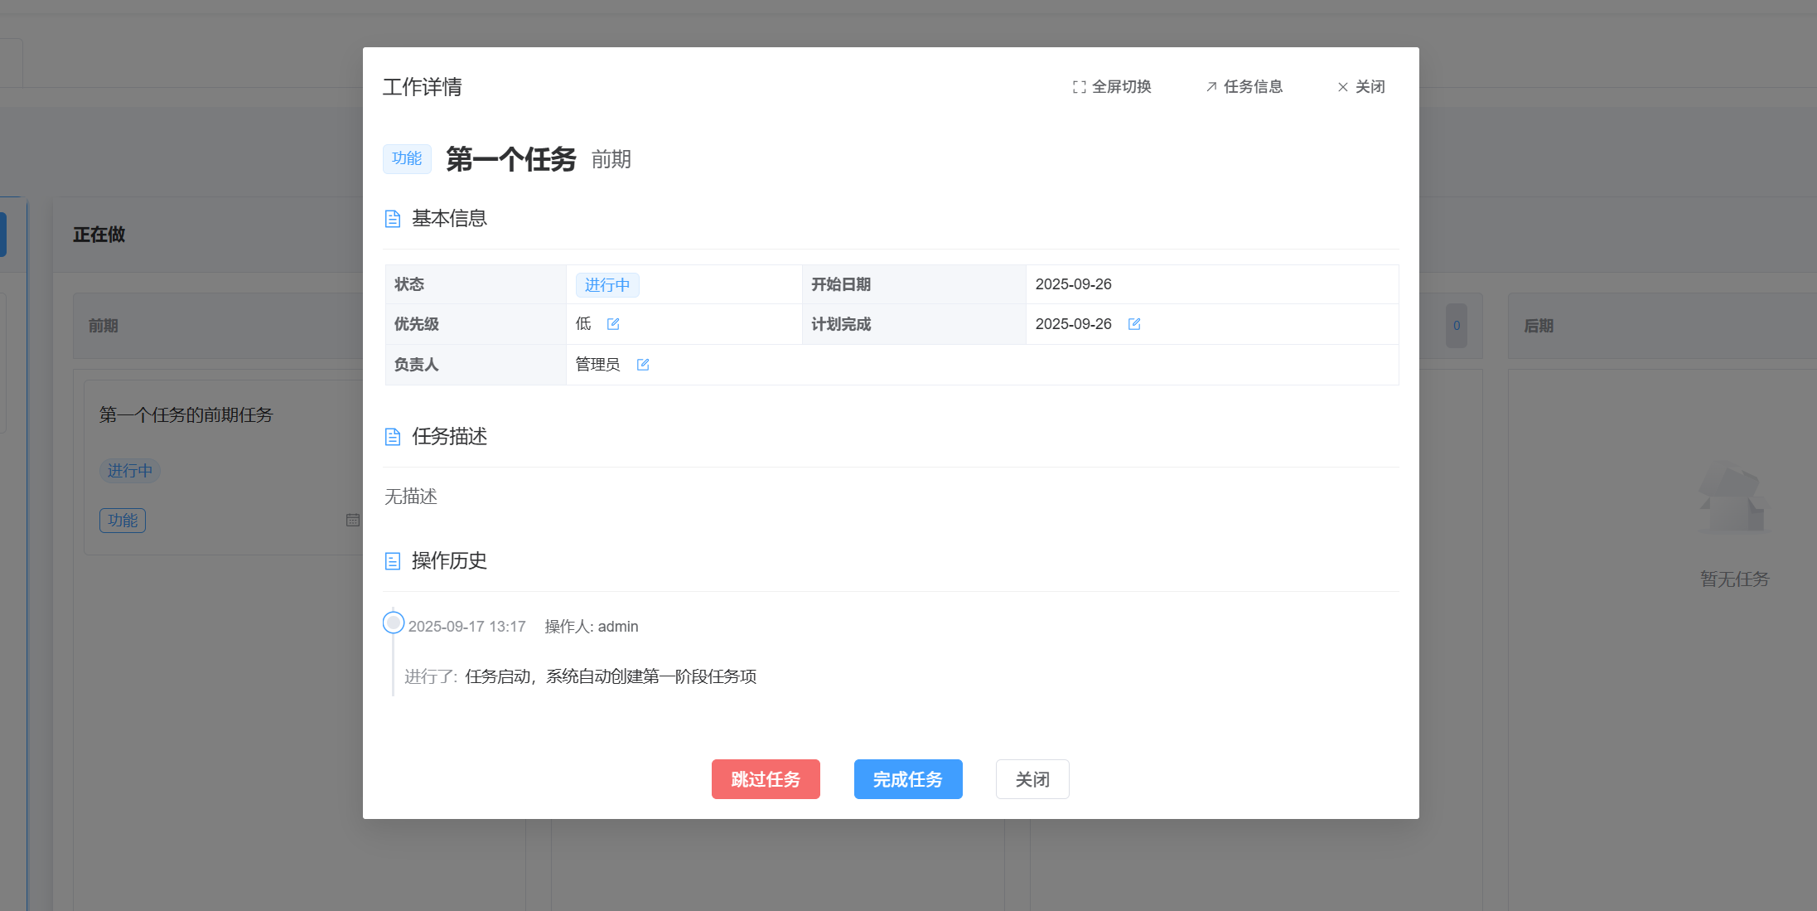Screen dimensions: 1817x911
Task: Click the bottom 关闭 button
Action: [x=1032, y=779]
